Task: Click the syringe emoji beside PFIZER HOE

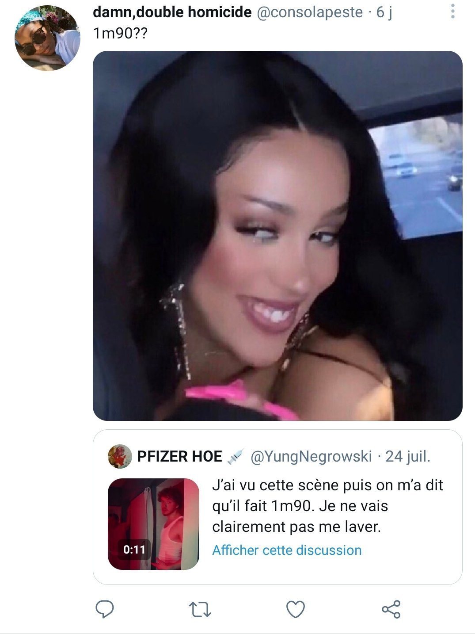Action: tap(236, 456)
